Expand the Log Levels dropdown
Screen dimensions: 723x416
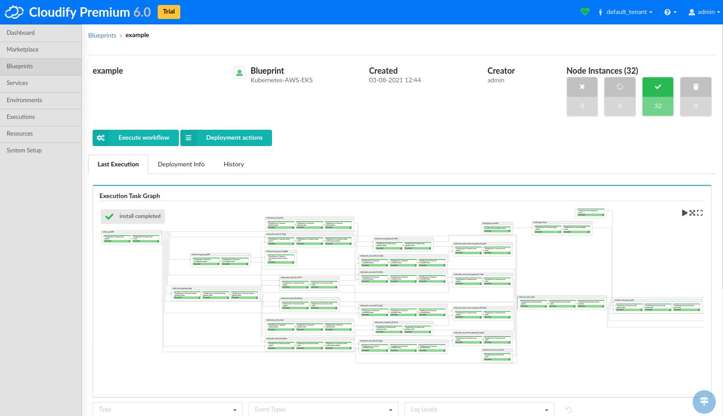point(479,409)
